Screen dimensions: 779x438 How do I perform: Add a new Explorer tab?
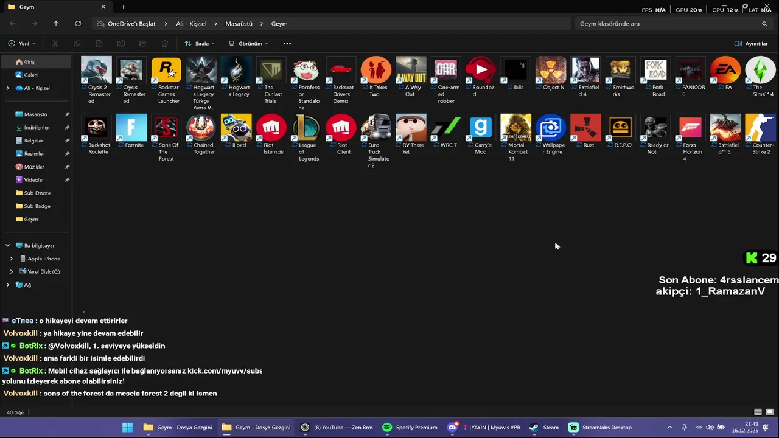(124, 7)
